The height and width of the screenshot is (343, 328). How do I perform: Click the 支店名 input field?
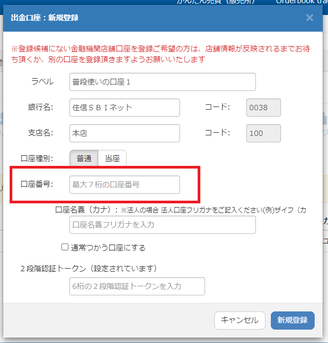[x=124, y=133]
